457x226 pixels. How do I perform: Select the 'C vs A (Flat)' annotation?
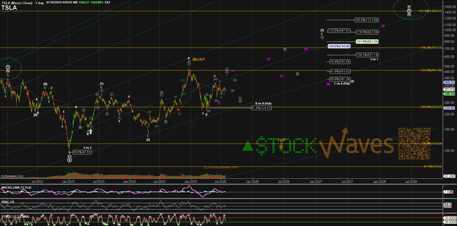point(342,83)
